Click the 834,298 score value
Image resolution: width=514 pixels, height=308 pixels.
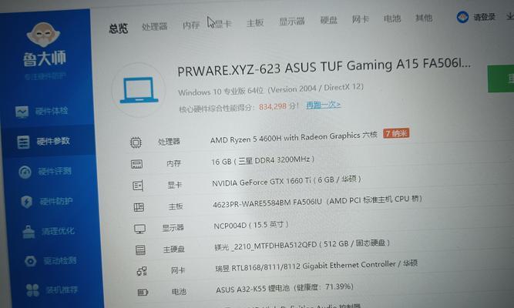tap(273, 106)
